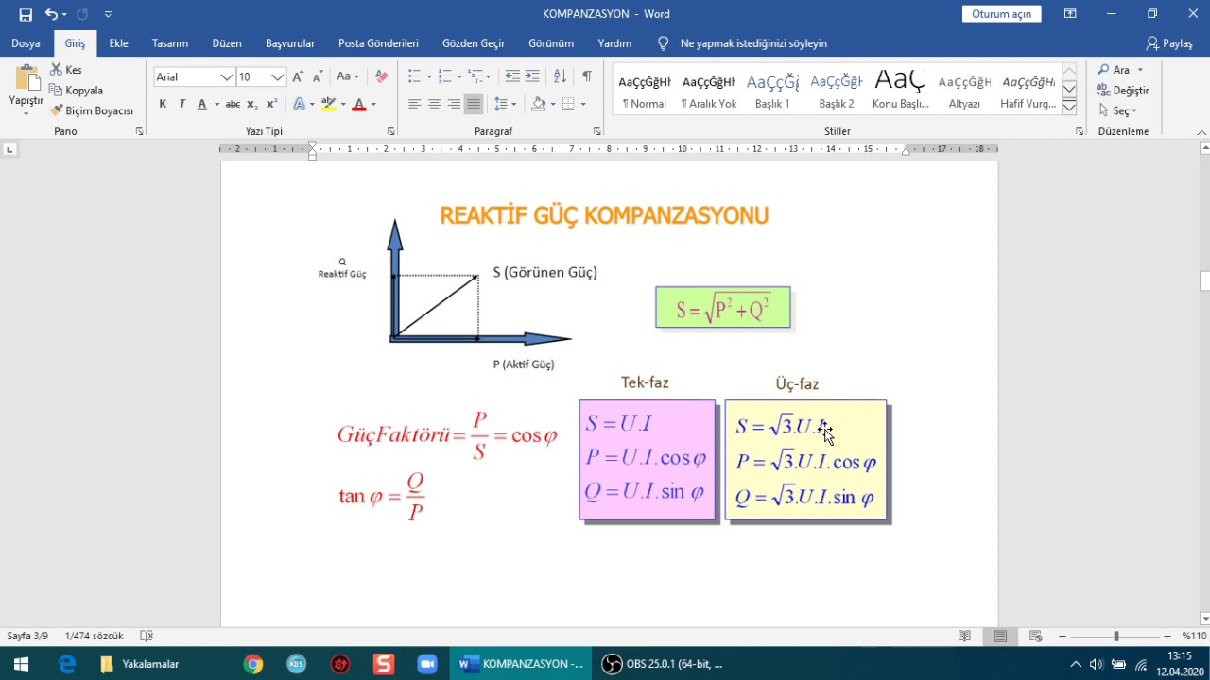Apply the red font color
This screenshot has width=1210, height=680.
pos(358,104)
